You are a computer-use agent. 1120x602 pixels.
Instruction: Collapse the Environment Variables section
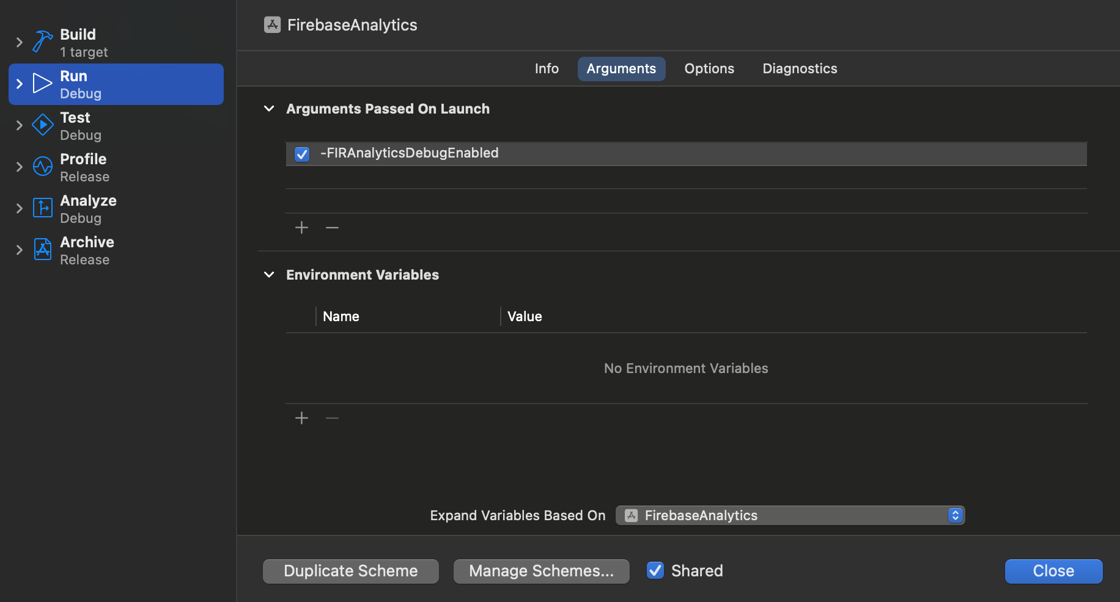269,274
